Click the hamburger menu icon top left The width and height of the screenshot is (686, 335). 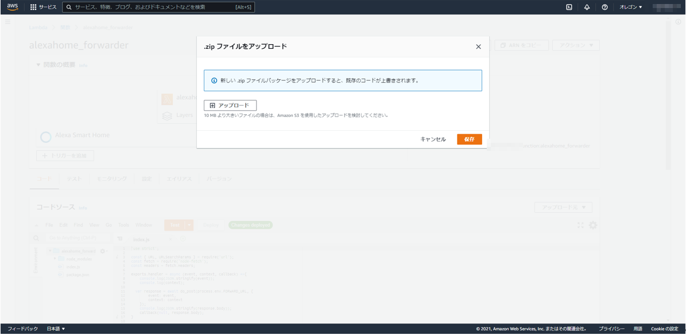[x=7, y=21]
